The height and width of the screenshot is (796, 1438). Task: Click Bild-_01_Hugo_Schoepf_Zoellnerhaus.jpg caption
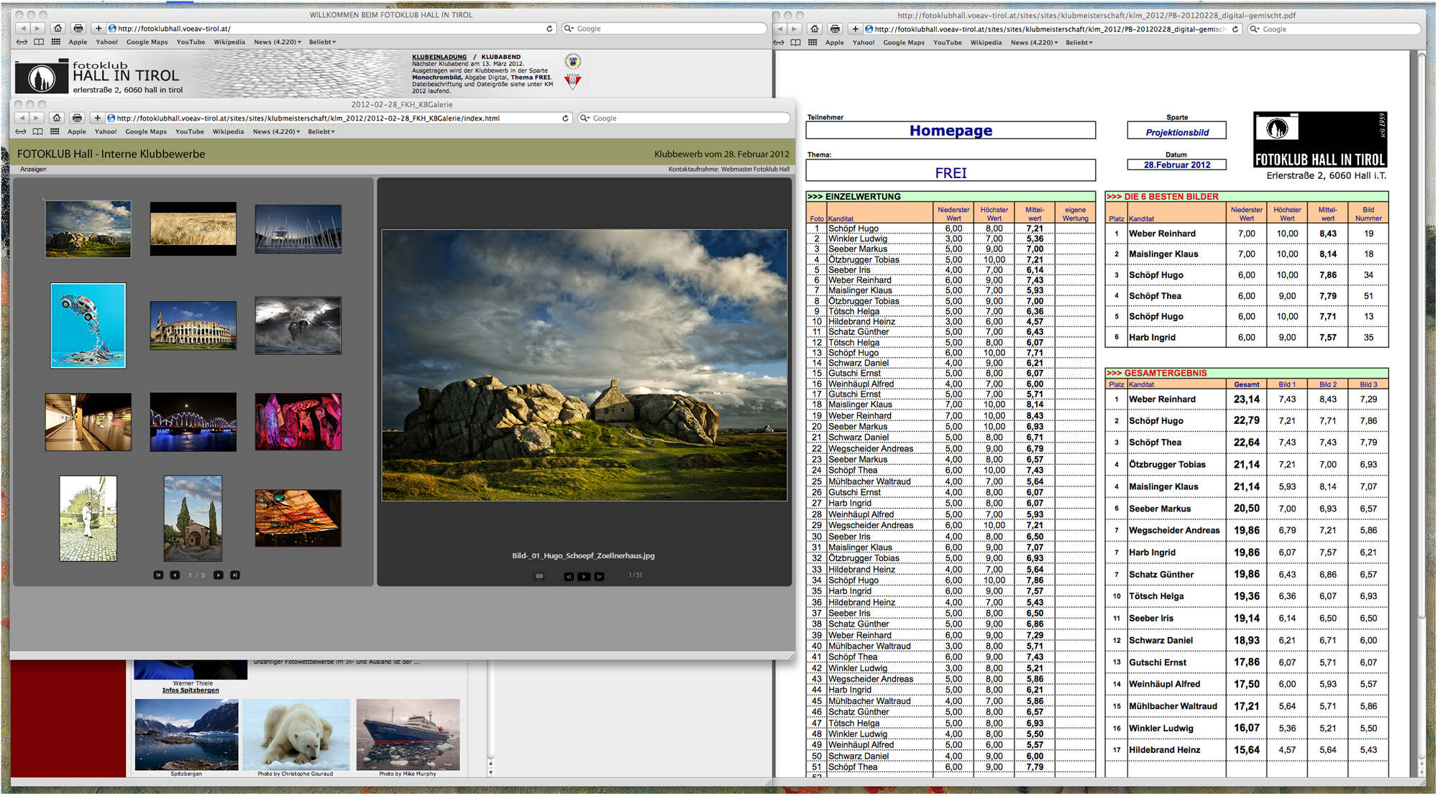[x=583, y=556]
